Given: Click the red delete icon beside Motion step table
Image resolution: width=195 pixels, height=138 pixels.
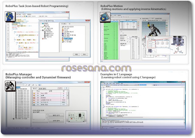Looking at the screenshot, I should coord(138,26).
